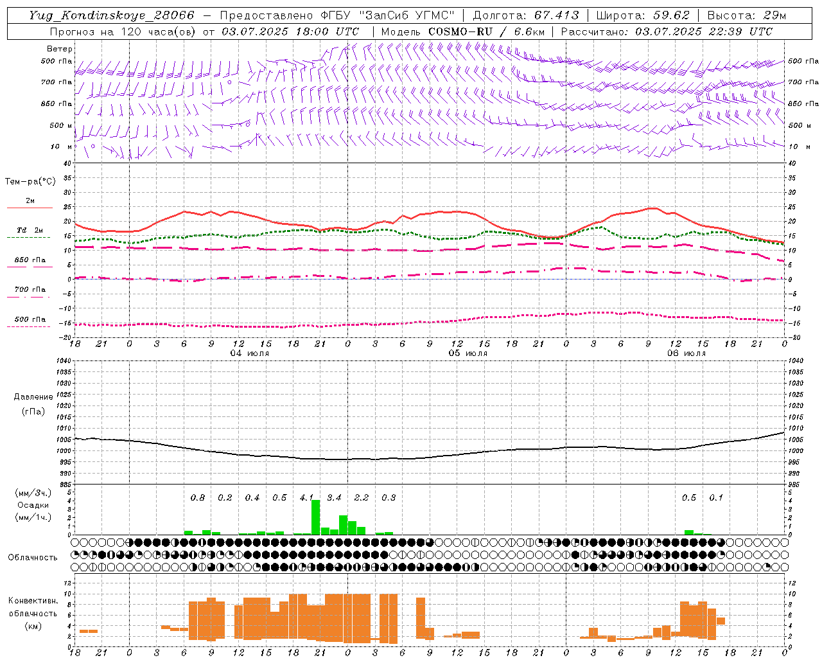Click the 0.2 precipitation value

point(225,497)
